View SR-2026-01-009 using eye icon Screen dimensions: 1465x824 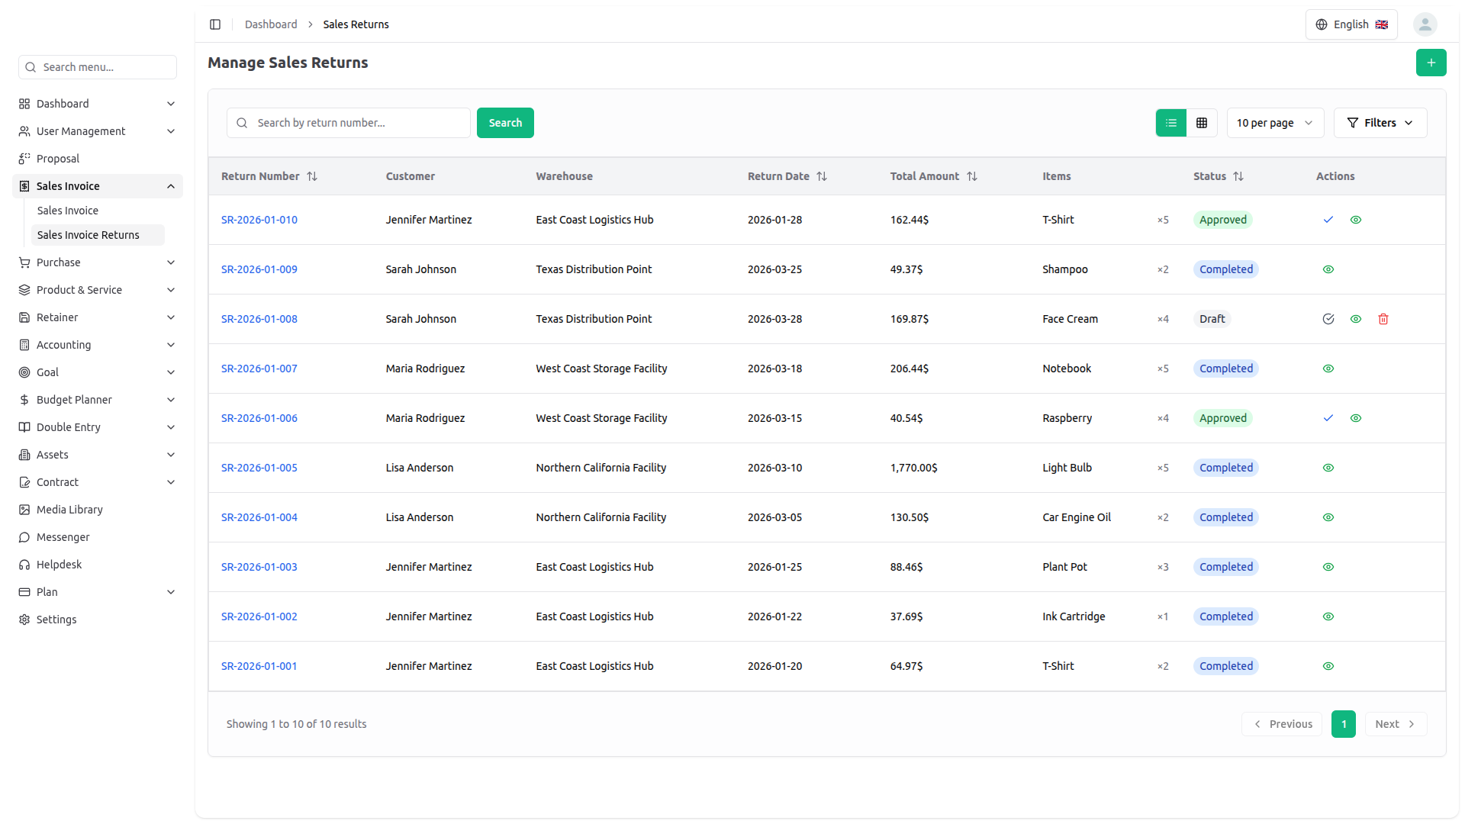[1328, 269]
